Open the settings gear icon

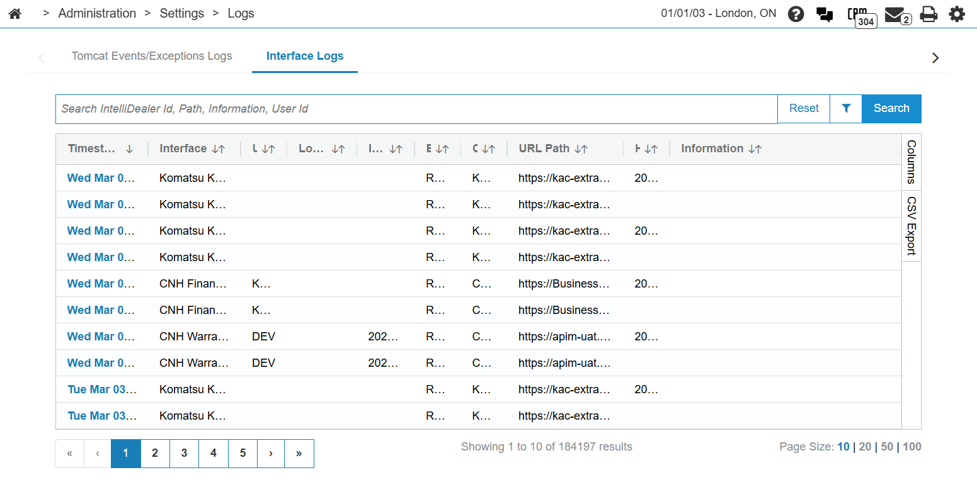[957, 14]
